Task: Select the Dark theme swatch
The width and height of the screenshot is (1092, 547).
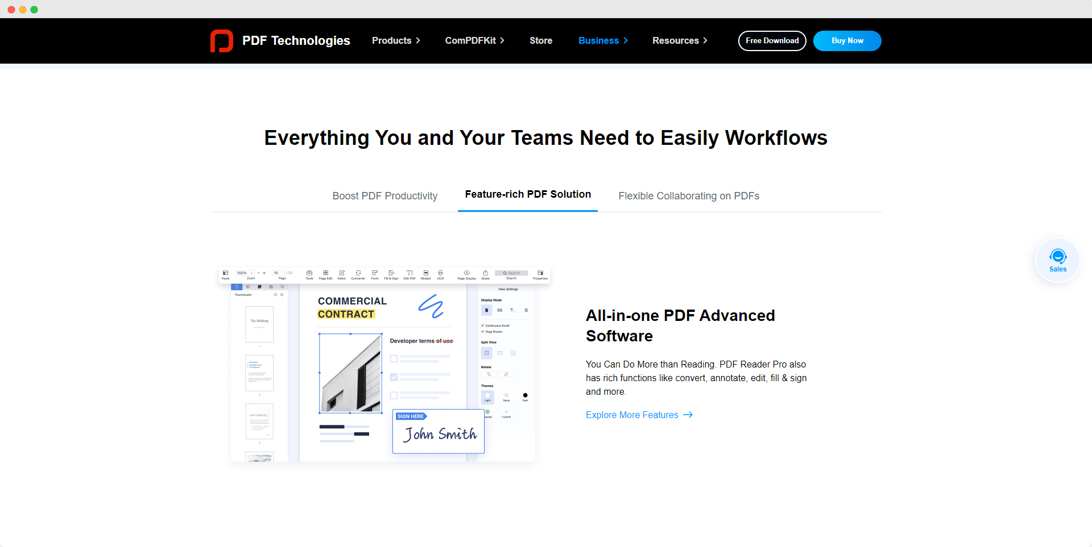Action: 525,395
